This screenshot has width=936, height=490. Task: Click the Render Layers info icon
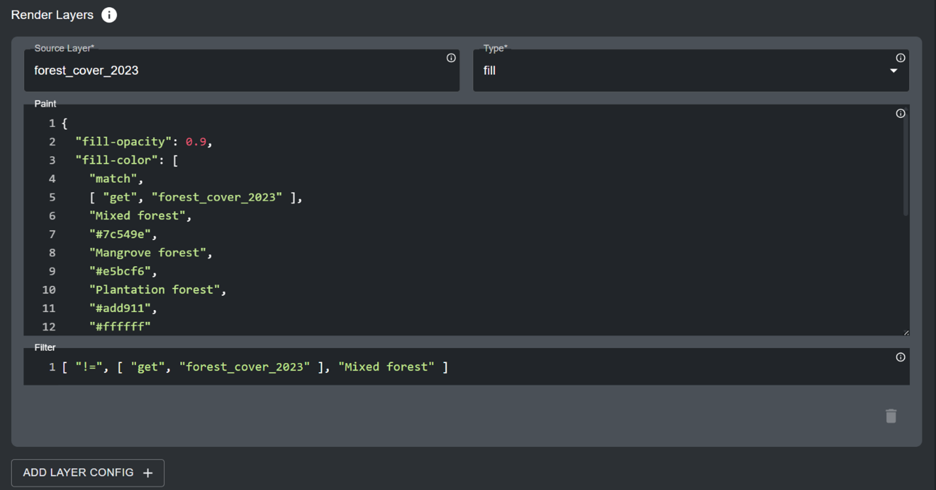coord(109,15)
